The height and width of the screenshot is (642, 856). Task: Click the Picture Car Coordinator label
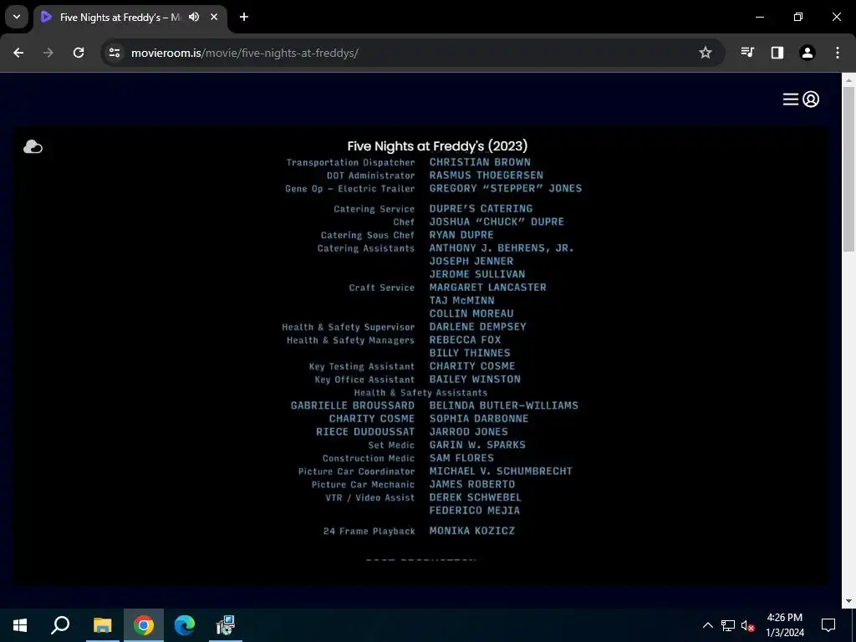coord(356,471)
